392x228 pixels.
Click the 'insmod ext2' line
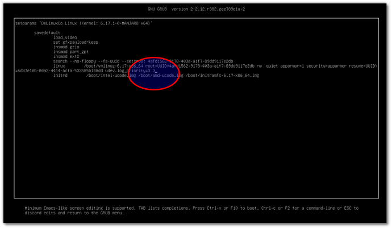tap(66, 56)
